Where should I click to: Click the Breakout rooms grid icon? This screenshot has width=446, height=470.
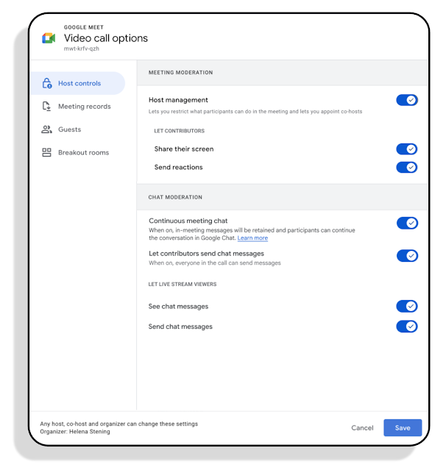pyautogui.click(x=46, y=153)
